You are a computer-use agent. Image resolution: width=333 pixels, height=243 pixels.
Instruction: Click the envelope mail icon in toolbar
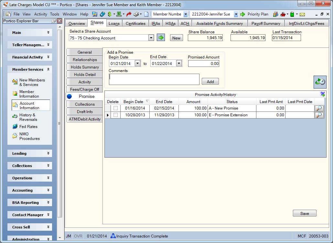[x=302, y=15]
